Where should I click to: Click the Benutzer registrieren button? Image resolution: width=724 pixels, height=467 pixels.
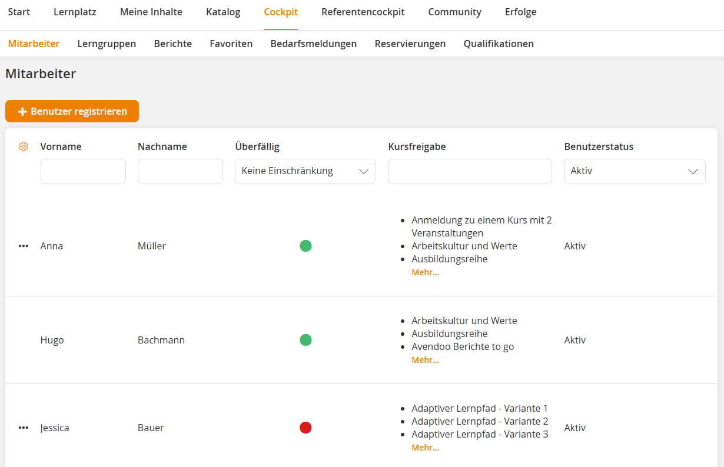click(72, 111)
